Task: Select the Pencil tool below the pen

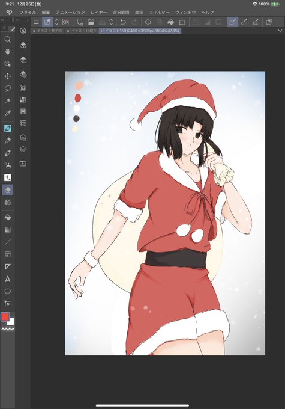Action: [8, 141]
